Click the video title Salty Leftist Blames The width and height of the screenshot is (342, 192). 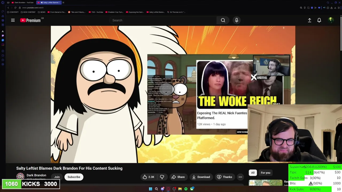click(69, 168)
